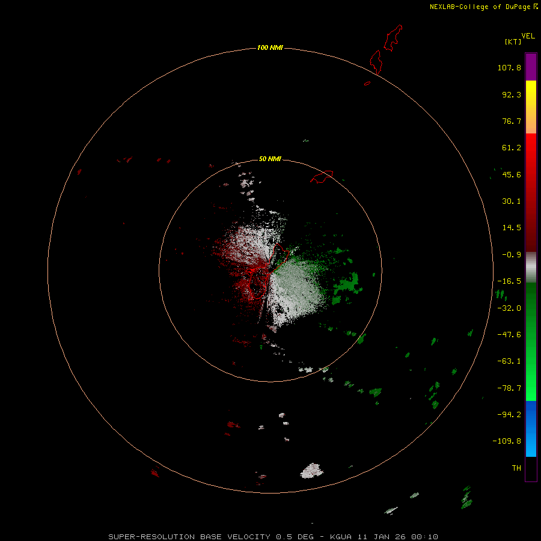The image size is (541, 541).
Task: Click the 45.6 velocity scale value
Action: click(x=512, y=174)
